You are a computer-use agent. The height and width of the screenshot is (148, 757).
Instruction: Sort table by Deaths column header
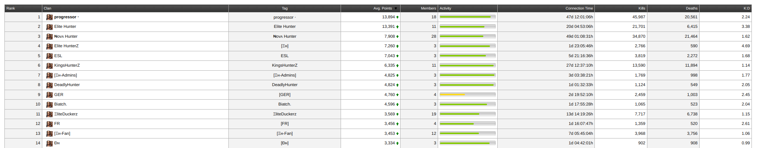click(x=692, y=8)
